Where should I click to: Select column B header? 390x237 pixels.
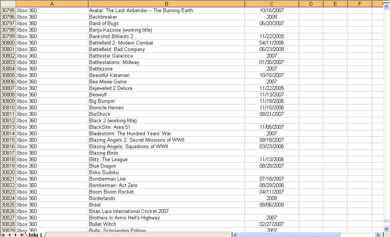point(166,4)
